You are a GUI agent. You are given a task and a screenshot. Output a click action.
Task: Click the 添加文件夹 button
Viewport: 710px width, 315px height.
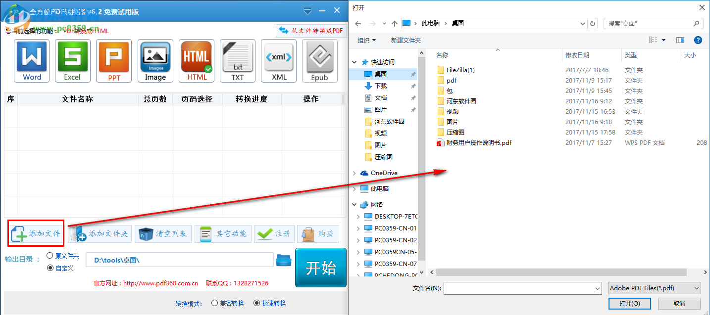100,234
